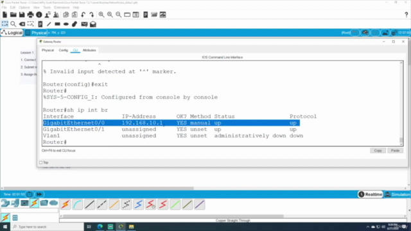Toggle the Top checkbox in Gateway Router

41,162
